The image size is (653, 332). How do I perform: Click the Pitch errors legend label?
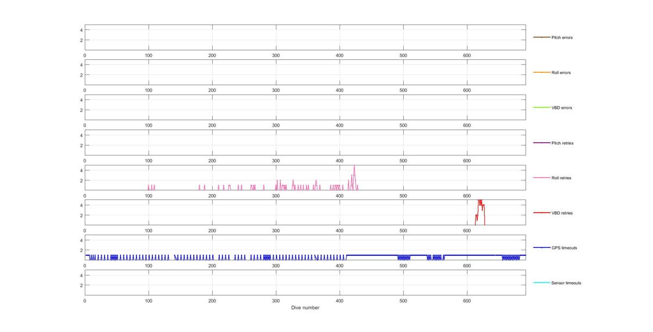click(562, 37)
